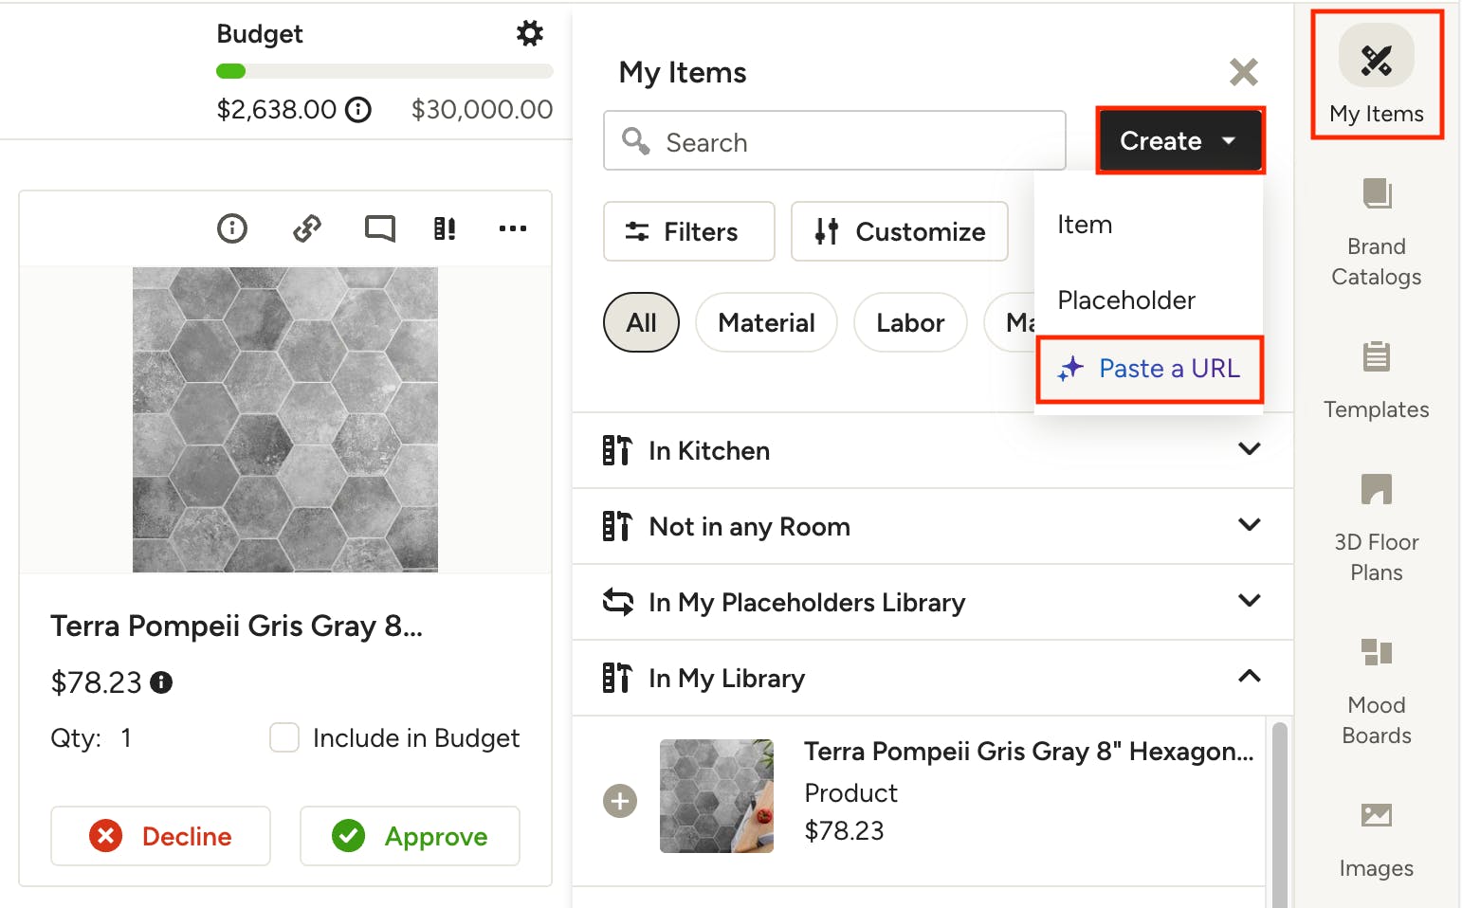The width and height of the screenshot is (1462, 908).
Task: Collapse the In My Library section
Action: 1249,677
